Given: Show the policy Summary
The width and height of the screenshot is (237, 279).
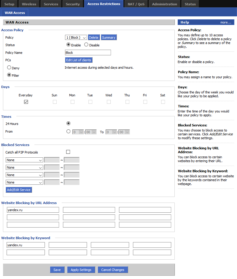Looking at the screenshot, I should tap(109, 37).
